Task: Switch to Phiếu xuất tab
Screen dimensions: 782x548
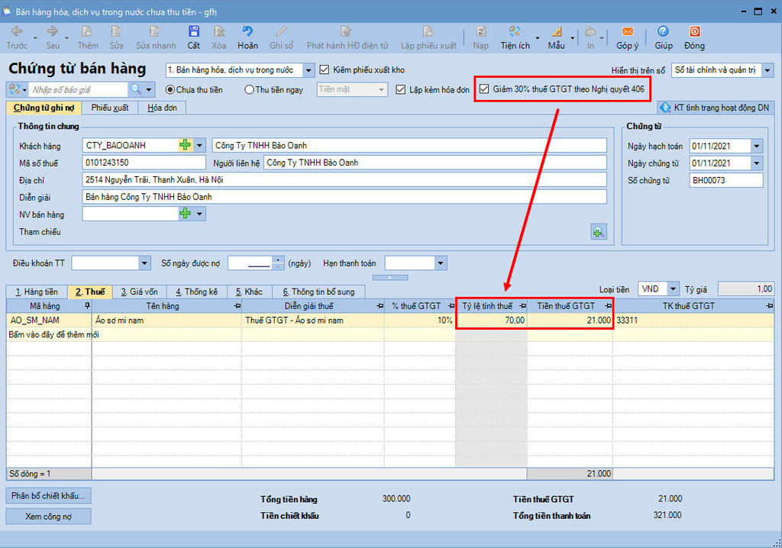Action: [110, 108]
